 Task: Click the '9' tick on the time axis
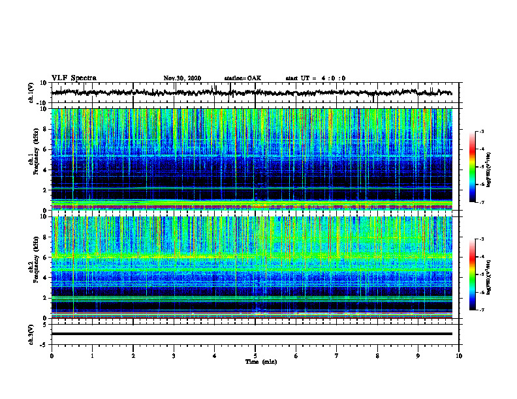[418, 356]
